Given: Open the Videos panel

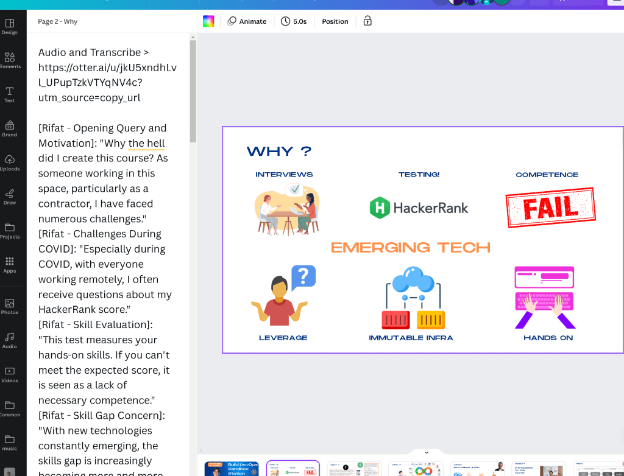Looking at the screenshot, I should tap(10, 375).
